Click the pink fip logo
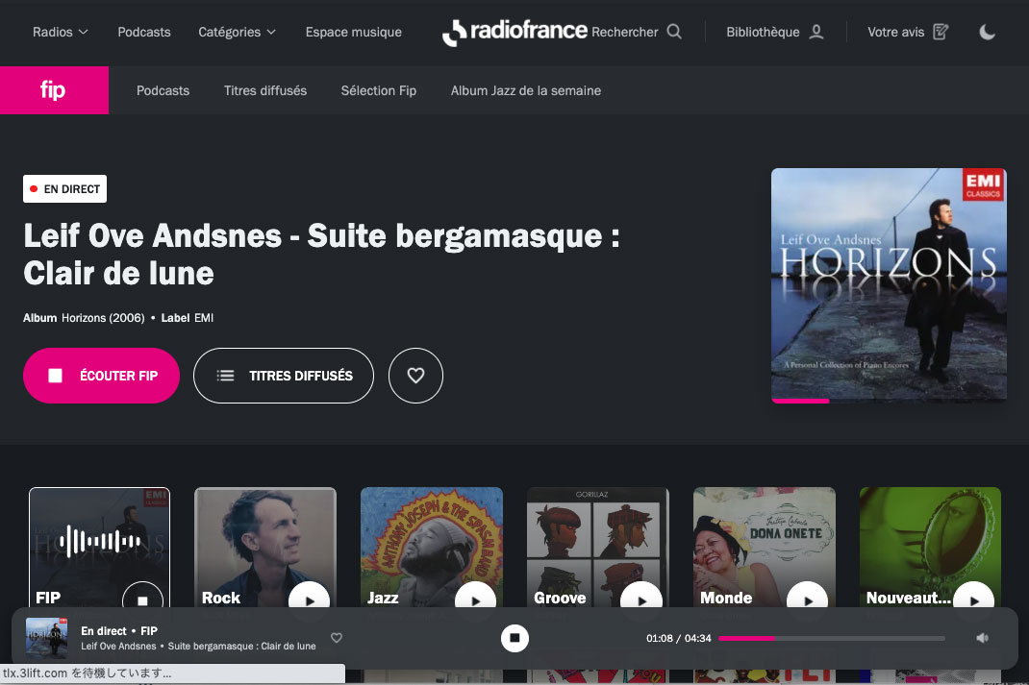Screen dimensions: 1029x685 pos(54,89)
